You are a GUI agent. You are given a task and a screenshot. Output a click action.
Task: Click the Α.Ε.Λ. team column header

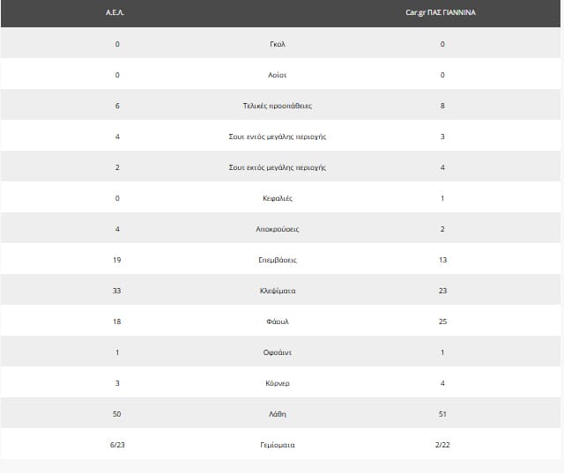tap(117, 13)
